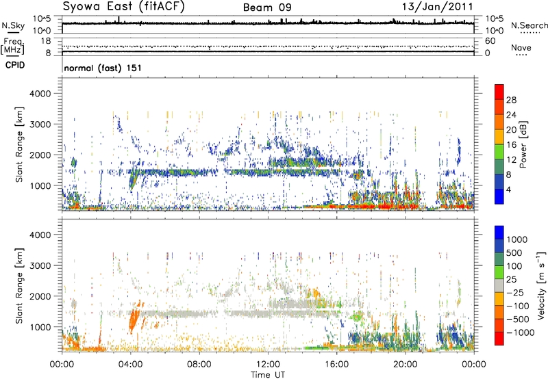Pick the bright blue bottom segment of Power colorbar
The image size is (548, 379).
(499, 196)
